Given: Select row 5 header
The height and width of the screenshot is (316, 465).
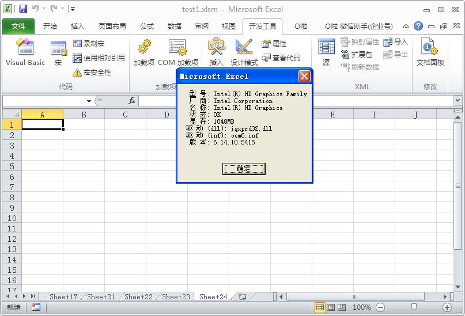Looking at the screenshot, I should click(12, 166).
